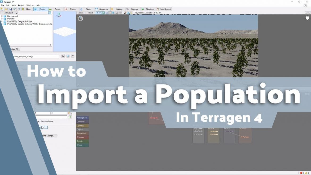The image size is (311, 175).
Task: Open the Add Object dropdown
Action: [x=9, y=12]
